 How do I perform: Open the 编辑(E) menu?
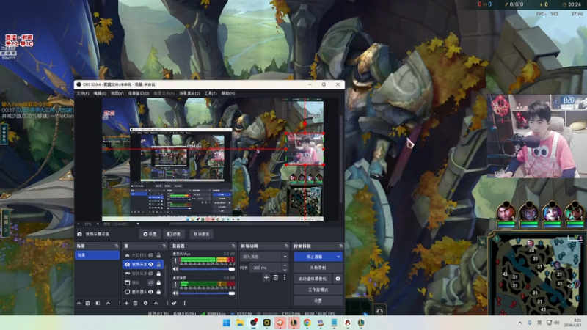[x=100, y=93]
